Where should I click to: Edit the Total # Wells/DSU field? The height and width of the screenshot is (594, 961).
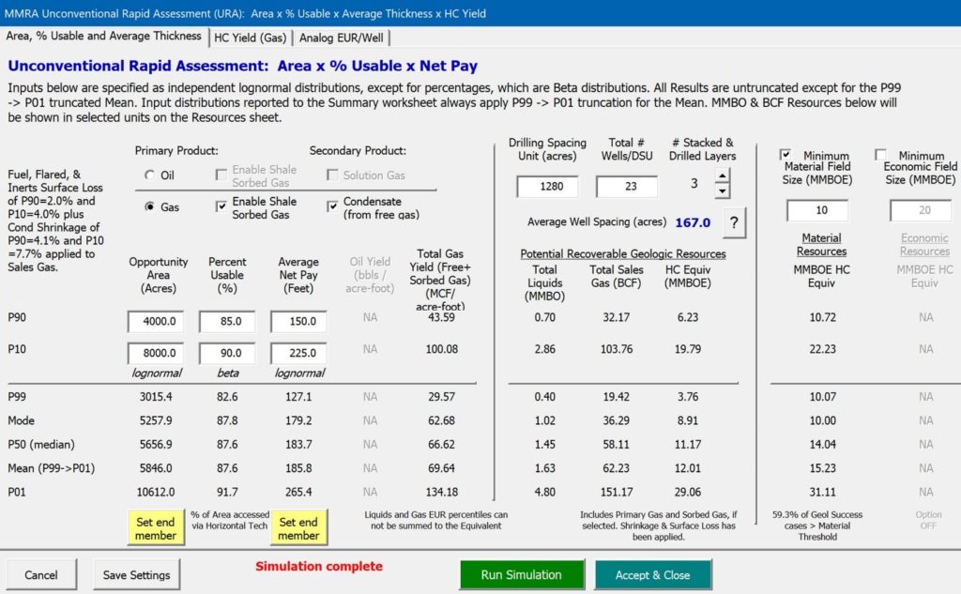[x=626, y=187]
